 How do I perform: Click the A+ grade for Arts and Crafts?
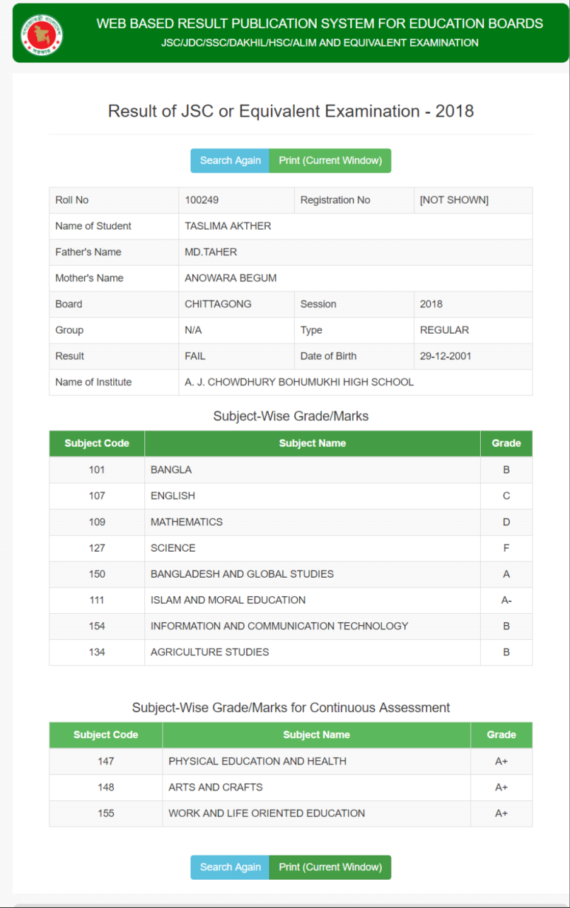coord(501,787)
